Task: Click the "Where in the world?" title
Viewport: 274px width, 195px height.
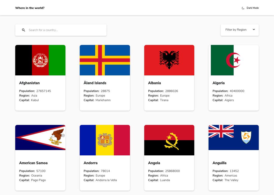Action: click(30, 8)
